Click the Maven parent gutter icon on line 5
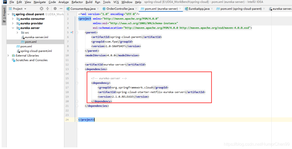The height and width of the screenshot is (149, 292). pos(72,32)
